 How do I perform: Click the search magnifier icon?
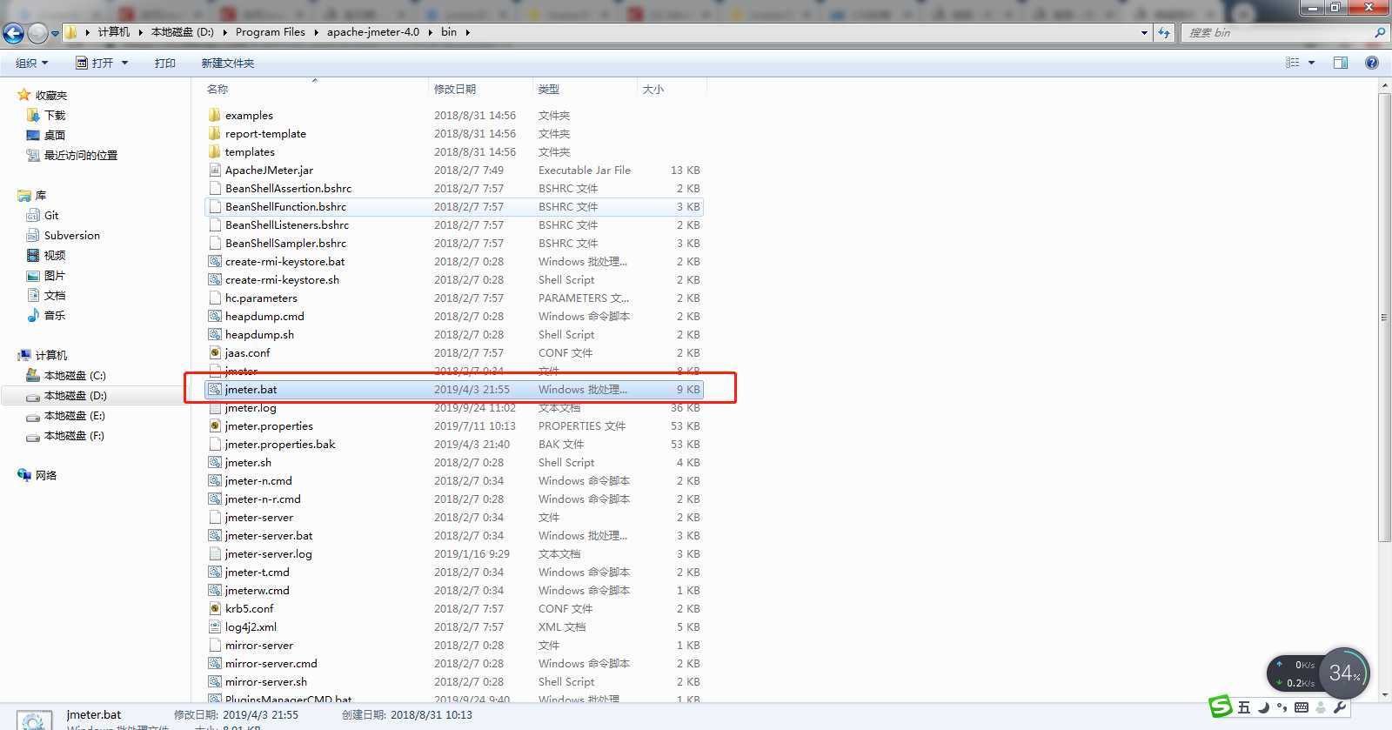[x=1379, y=32]
